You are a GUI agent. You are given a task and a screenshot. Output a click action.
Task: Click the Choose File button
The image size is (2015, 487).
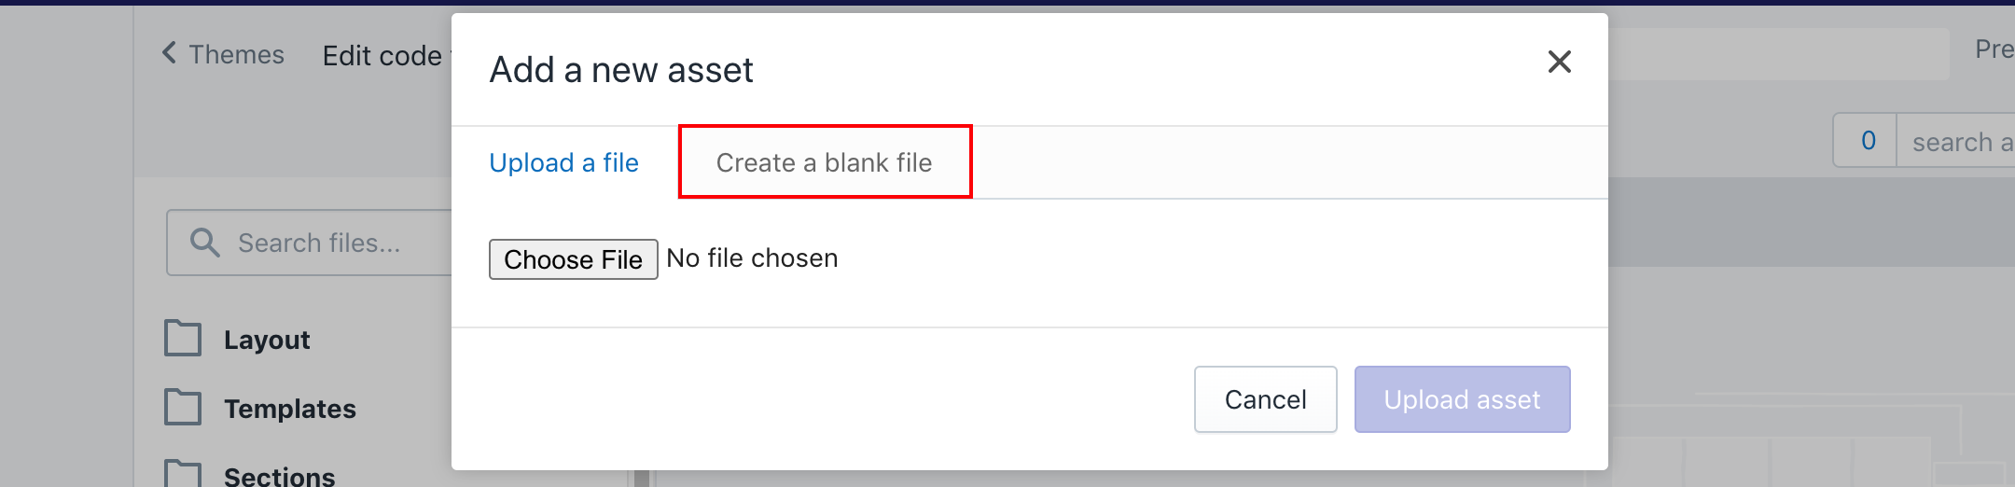click(x=574, y=259)
